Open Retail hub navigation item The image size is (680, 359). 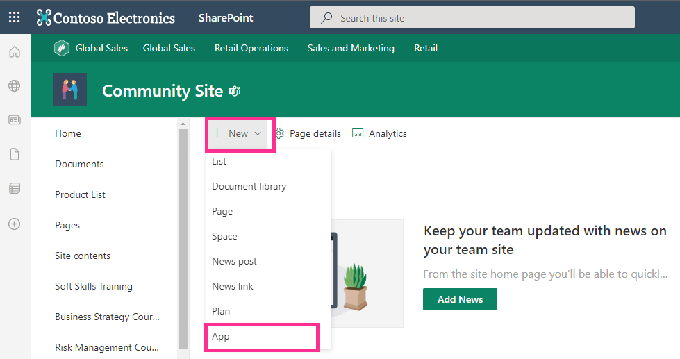pos(425,48)
